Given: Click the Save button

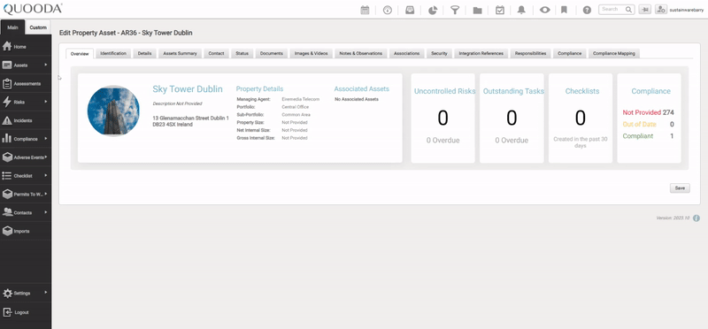Looking at the screenshot, I should coord(680,188).
